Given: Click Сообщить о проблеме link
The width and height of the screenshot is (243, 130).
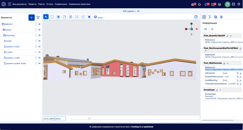Looking at the screenshot, I should [x=142, y=127].
